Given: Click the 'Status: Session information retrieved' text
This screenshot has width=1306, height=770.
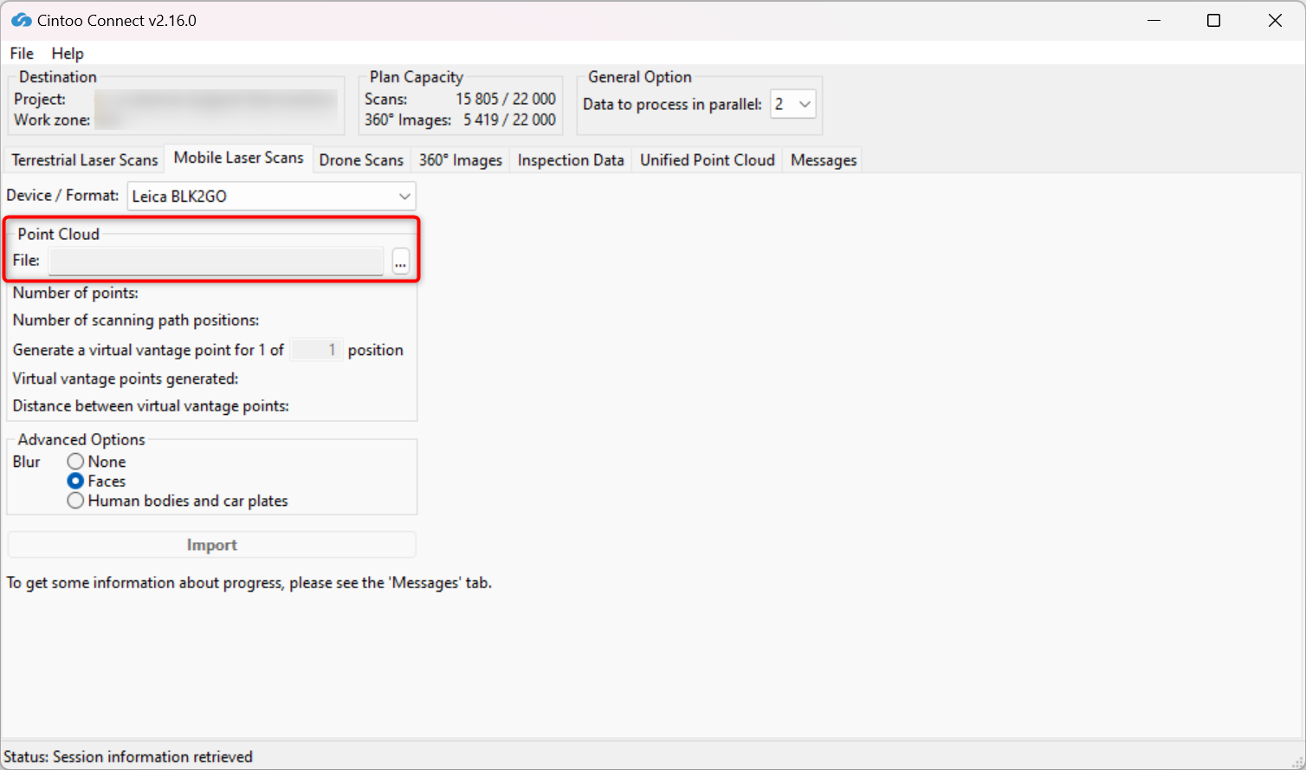Looking at the screenshot, I should (x=128, y=757).
